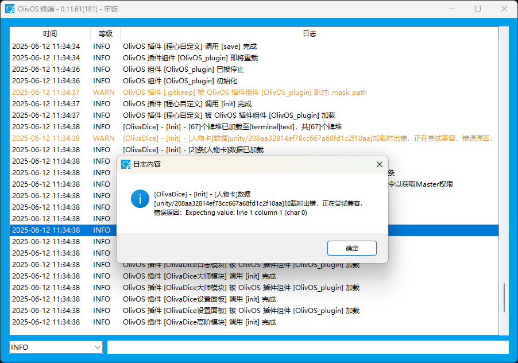518x363 pixels.
Task: Click the vertical scrollbar thumb of log list
Action: coord(504,298)
